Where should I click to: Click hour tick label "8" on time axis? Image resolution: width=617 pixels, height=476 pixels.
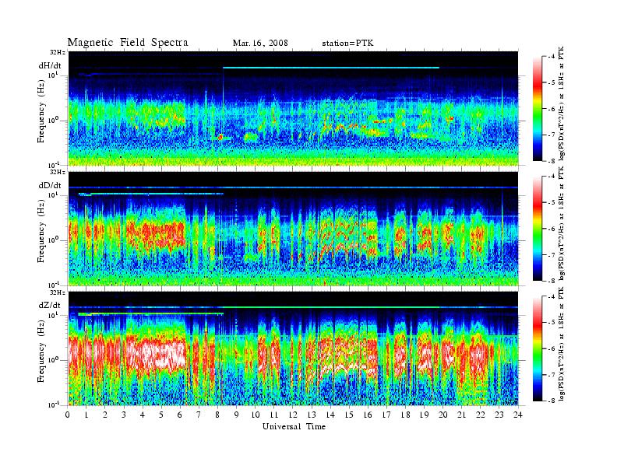coord(217,415)
